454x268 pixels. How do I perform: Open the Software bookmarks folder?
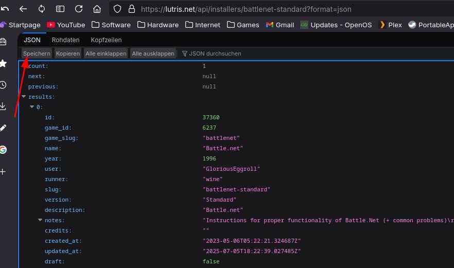pos(111,25)
